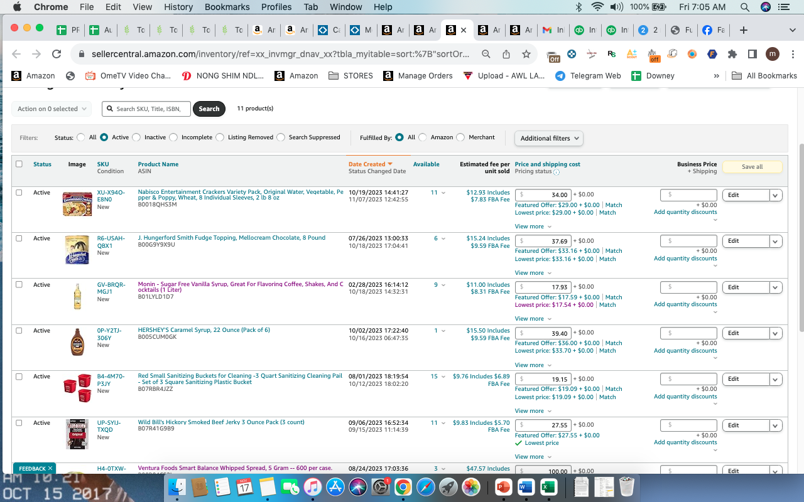Viewport: 804px width, 502px height.
Task: Click the Save all button
Action: pos(752,167)
